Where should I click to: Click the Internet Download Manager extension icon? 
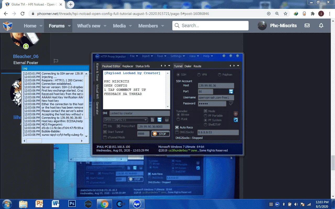click(296, 14)
